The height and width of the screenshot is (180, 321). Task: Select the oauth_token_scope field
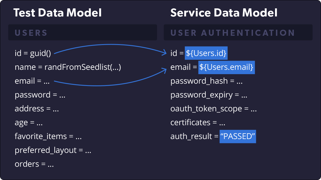pyautogui.click(x=213, y=109)
